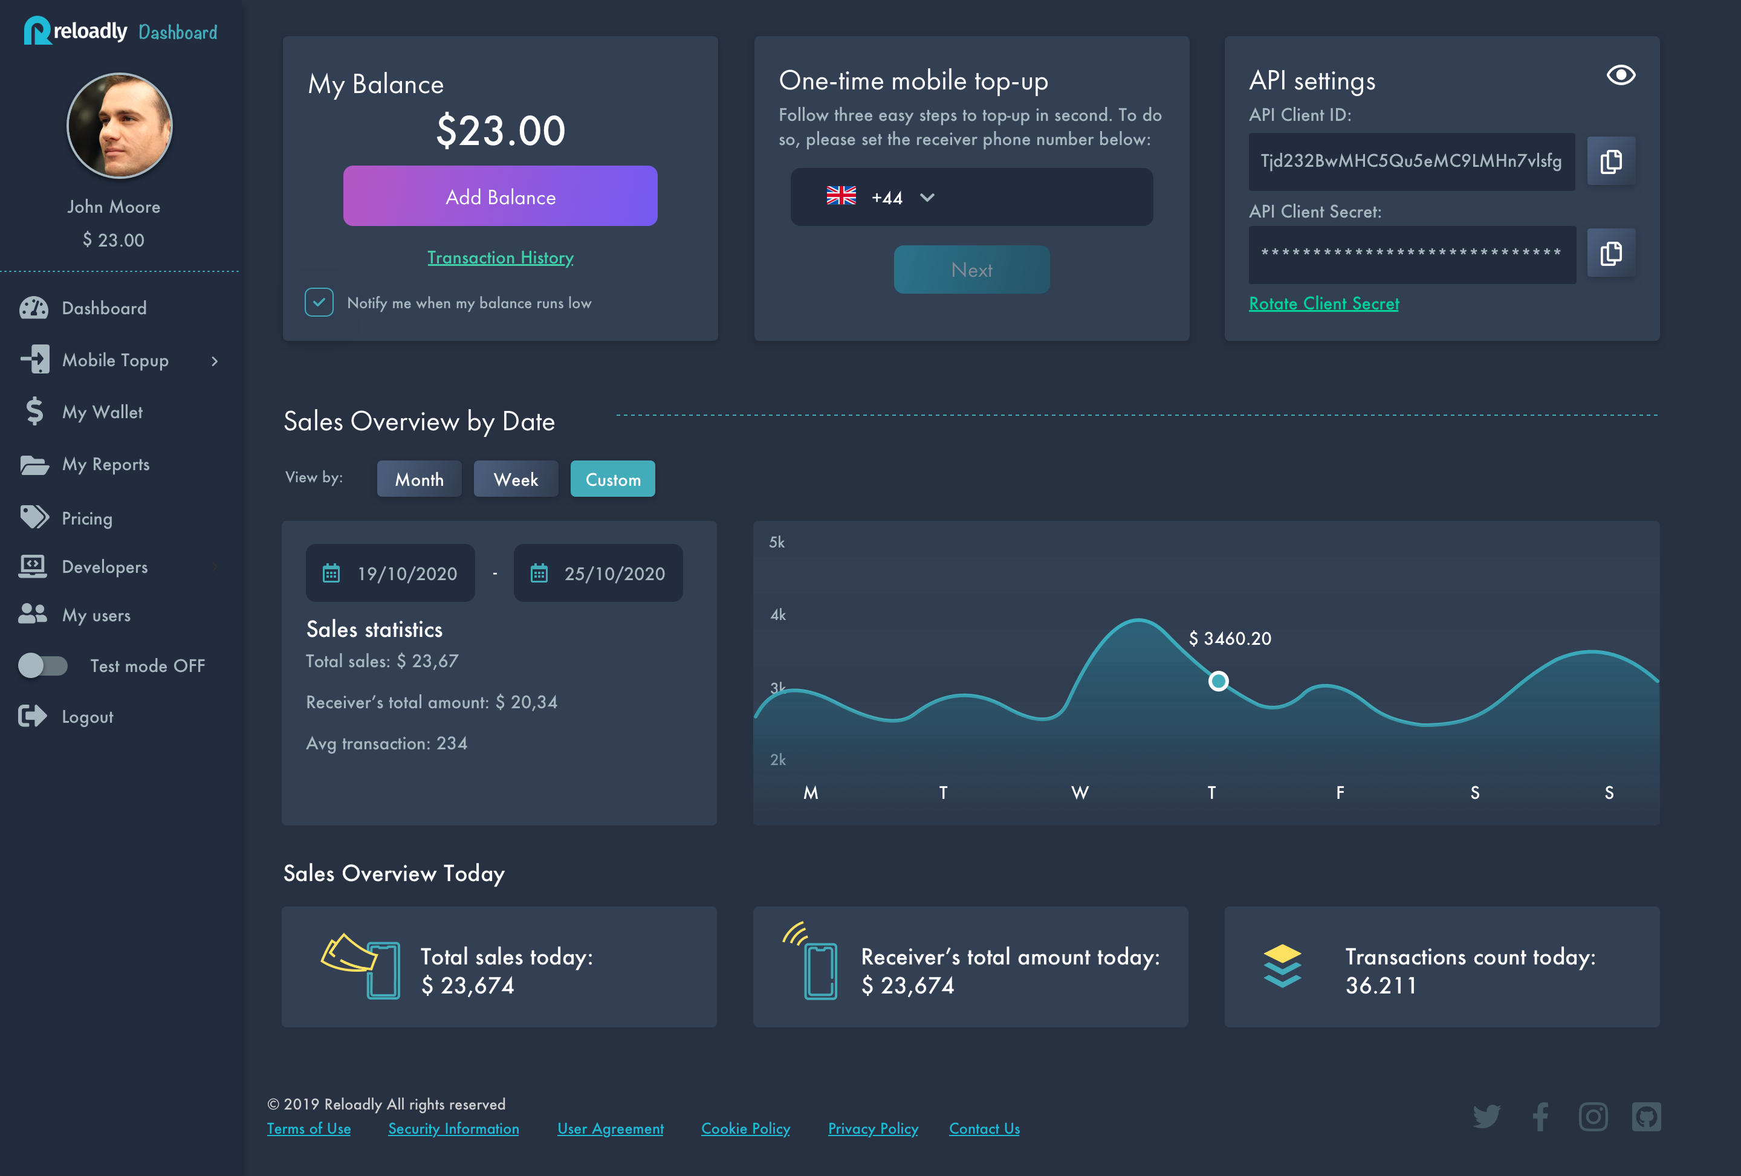Open the My Users section
The width and height of the screenshot is (1741, 1176).
click(x=33, y=615)
